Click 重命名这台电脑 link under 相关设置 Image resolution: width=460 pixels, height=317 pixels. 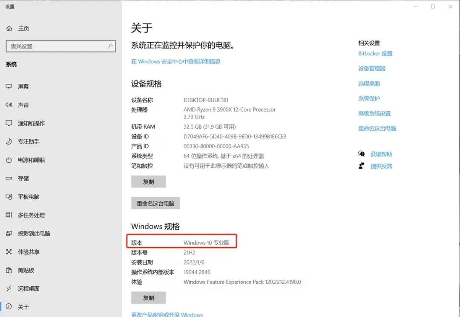point(377,128)
